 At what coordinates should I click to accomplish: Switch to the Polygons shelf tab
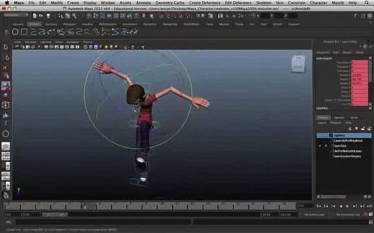[69, 24]
